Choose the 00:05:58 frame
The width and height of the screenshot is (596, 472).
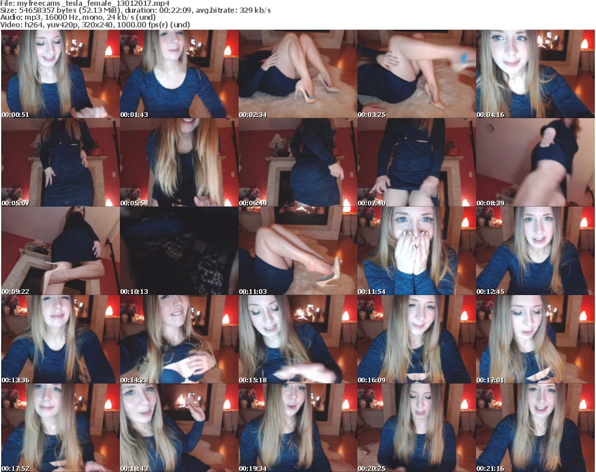click(179, 162)
